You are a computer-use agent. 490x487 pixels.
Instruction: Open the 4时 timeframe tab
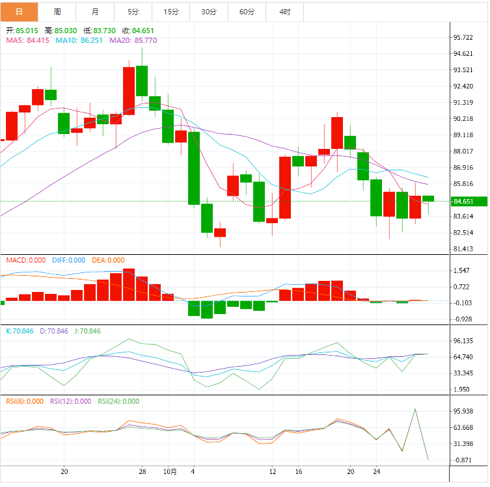[285, 12]
